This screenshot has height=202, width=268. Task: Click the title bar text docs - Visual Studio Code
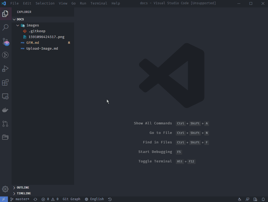(178, 3)
